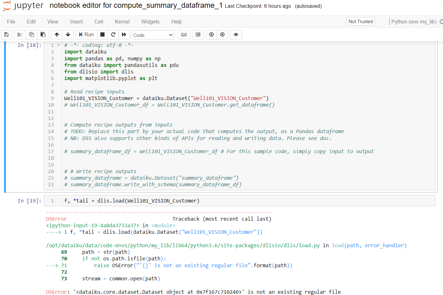Viewport: 443px width, 295px height.
Task: Run the selected cell
Action: click(86, 35)
